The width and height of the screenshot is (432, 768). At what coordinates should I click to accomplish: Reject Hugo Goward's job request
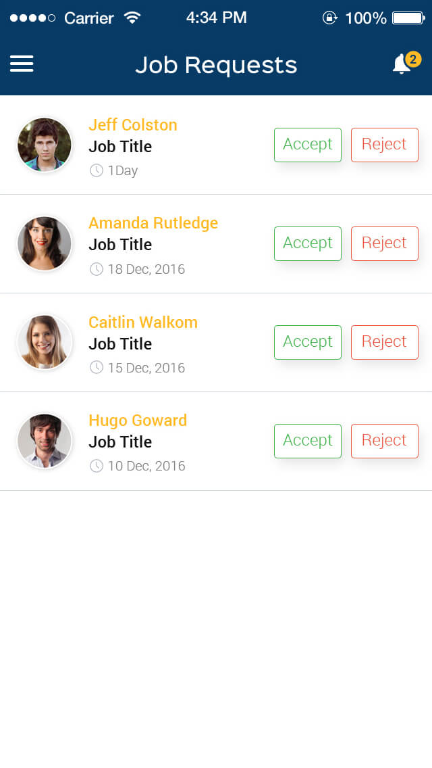coord(385,441)
